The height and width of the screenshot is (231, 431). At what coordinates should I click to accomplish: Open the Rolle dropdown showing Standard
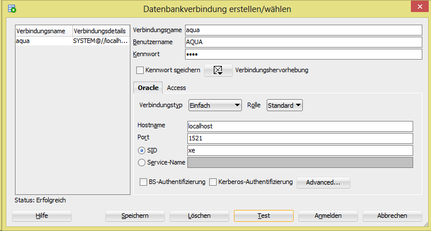click(x=285, y=105)
